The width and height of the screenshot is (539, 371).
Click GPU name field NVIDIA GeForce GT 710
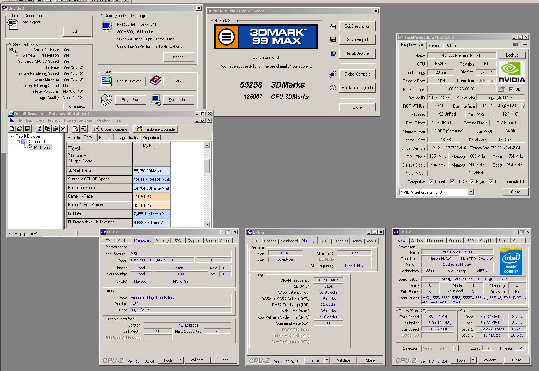(x=462, y=56)
